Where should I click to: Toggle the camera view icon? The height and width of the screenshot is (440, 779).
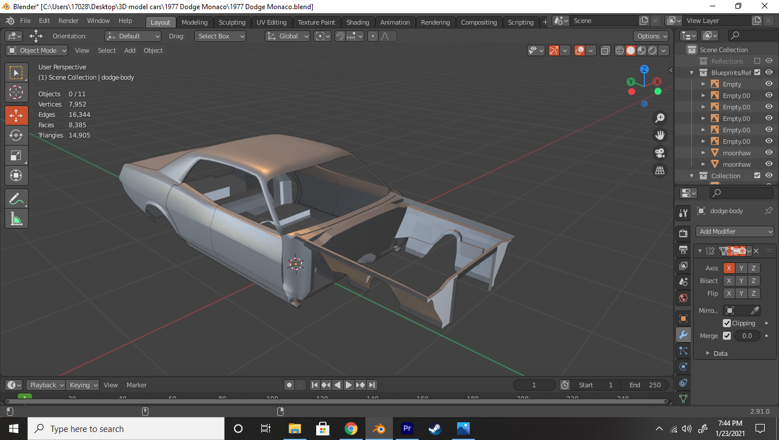[660, 153]
